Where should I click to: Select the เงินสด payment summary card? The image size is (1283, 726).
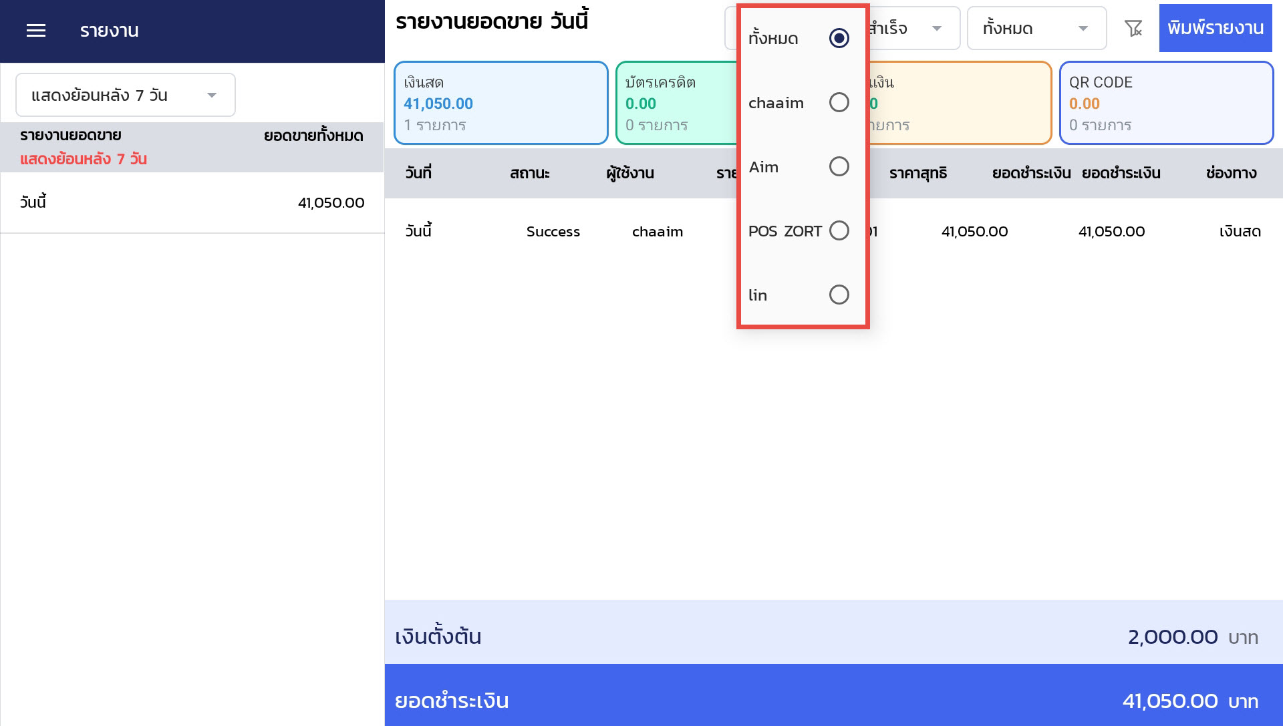(x=501, y=103)
